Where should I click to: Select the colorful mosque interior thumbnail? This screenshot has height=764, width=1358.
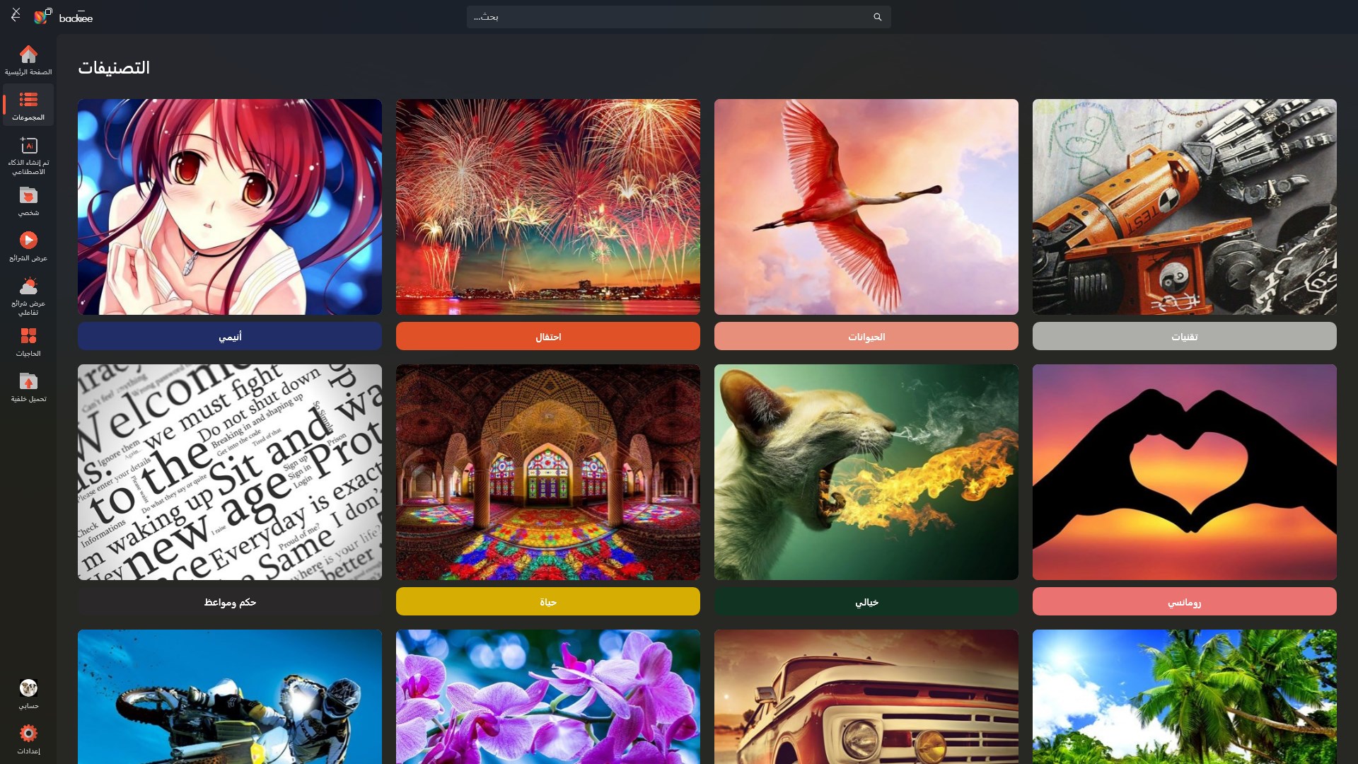[x=548, y=472]
